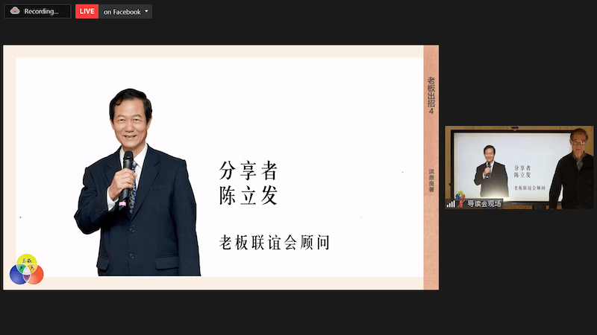
Task: Click the vertical 老板出招4 book title
Action: pos(431,95)
